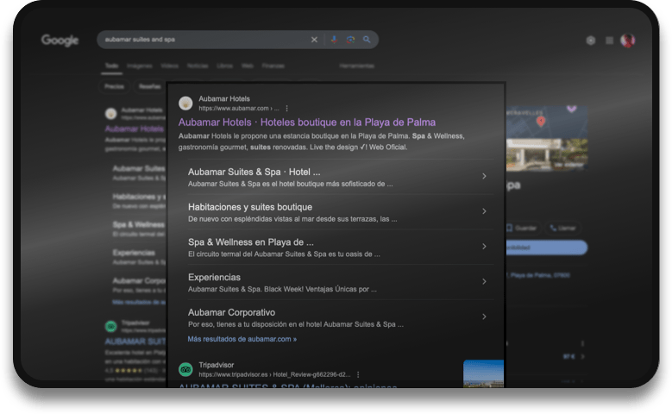Click the magnifying glass search icon

click(x=367, y=40)
